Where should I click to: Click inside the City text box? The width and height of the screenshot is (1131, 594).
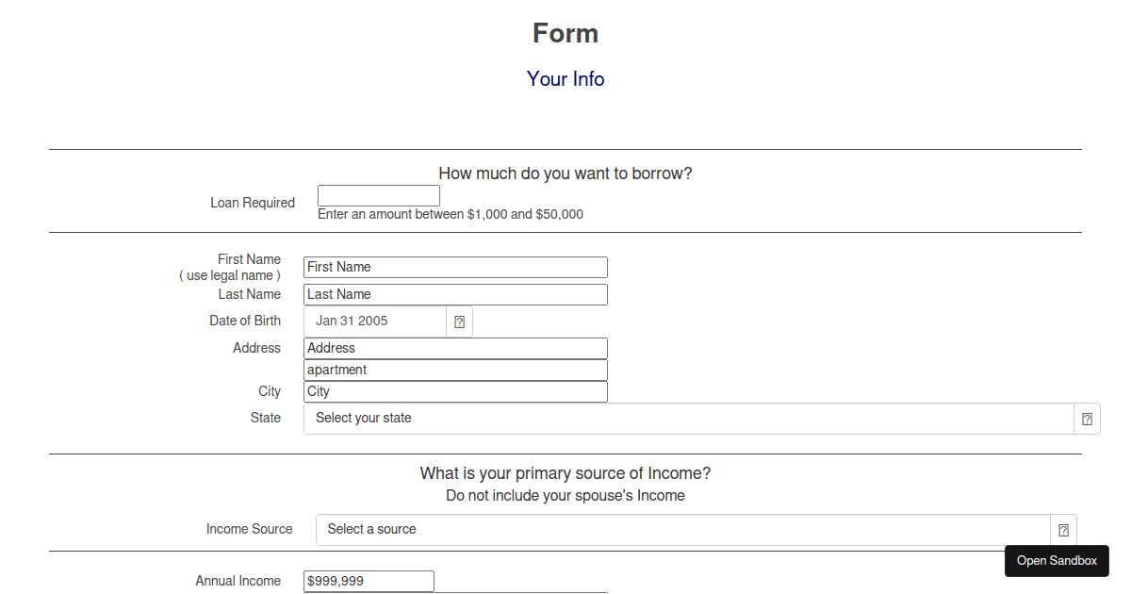455,391
